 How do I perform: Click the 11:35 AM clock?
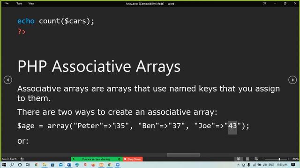pos(282,165)
